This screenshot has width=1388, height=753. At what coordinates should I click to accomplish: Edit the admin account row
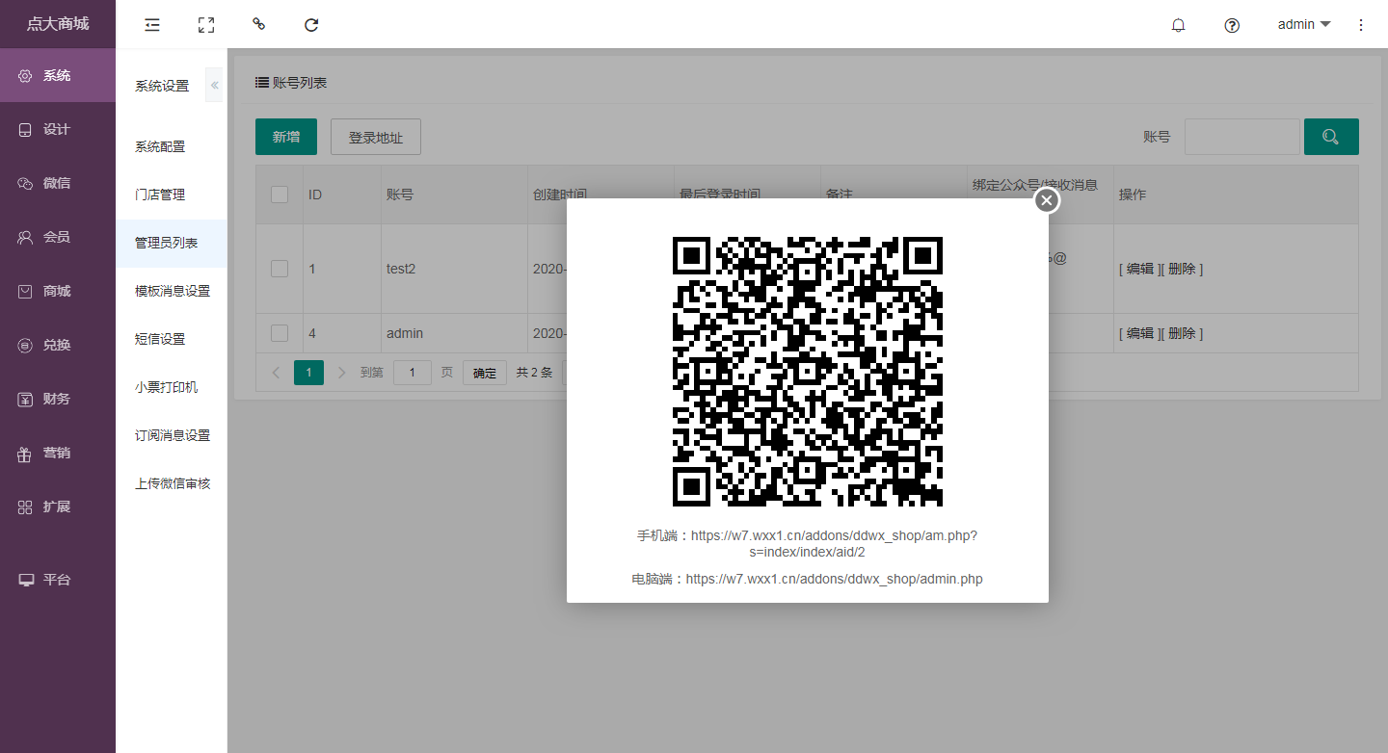click(1140, 333)
